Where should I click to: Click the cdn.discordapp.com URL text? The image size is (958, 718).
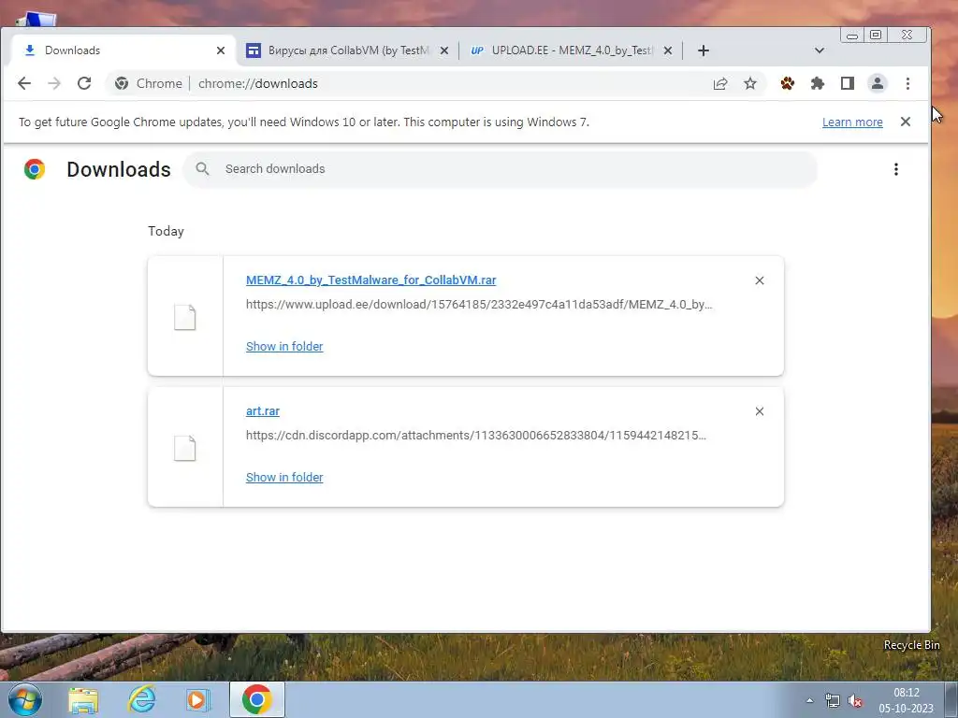coord(476,436)
